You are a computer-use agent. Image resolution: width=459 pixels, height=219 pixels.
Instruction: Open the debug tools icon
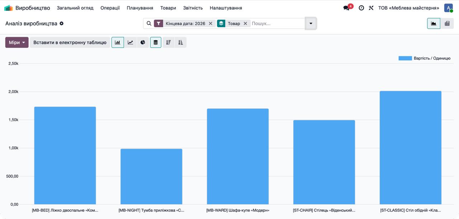point(371,8)
